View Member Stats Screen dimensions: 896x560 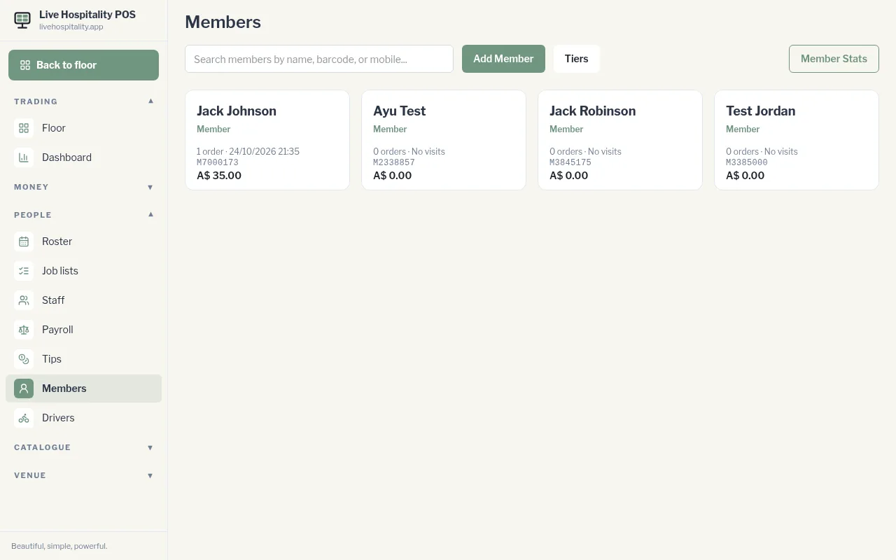pyautogui.click(x=834, y=59)
